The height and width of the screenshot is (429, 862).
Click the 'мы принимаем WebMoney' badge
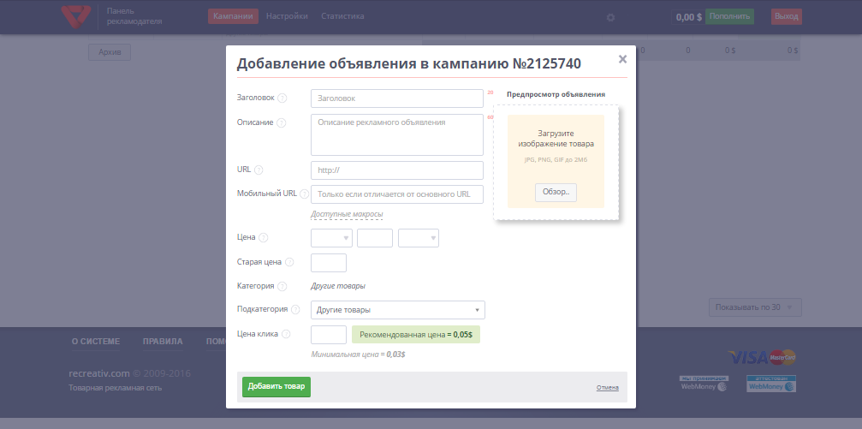click(x=704, y=384)
